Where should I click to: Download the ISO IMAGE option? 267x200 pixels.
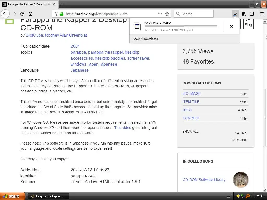coord(192,93)
